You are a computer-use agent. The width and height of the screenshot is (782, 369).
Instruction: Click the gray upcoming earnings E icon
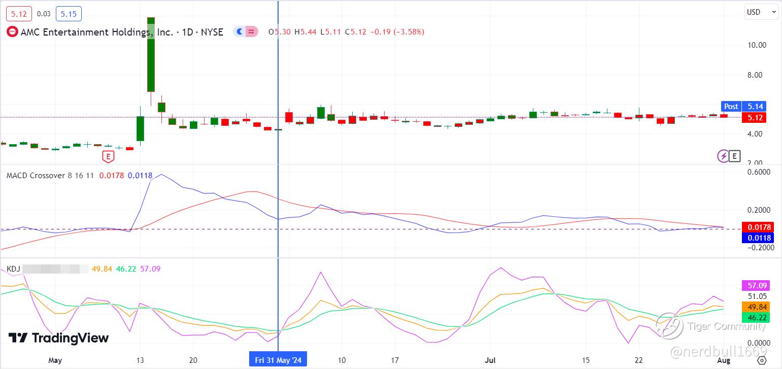734,156
